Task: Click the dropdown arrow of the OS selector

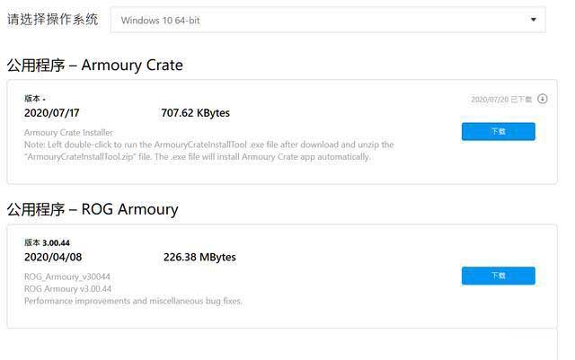Action: (x=534, y=20)
